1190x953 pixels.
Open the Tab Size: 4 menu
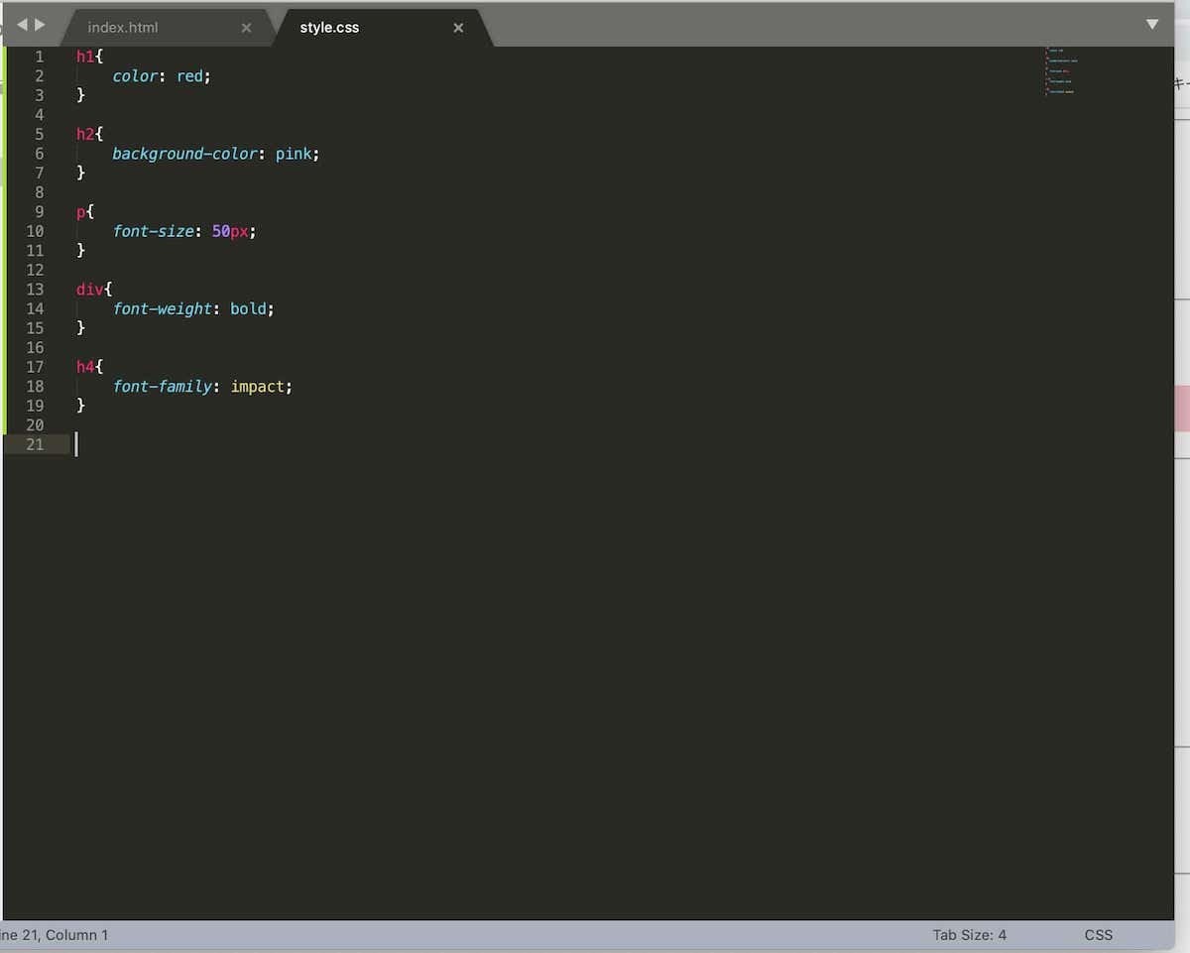click(969, 934)
